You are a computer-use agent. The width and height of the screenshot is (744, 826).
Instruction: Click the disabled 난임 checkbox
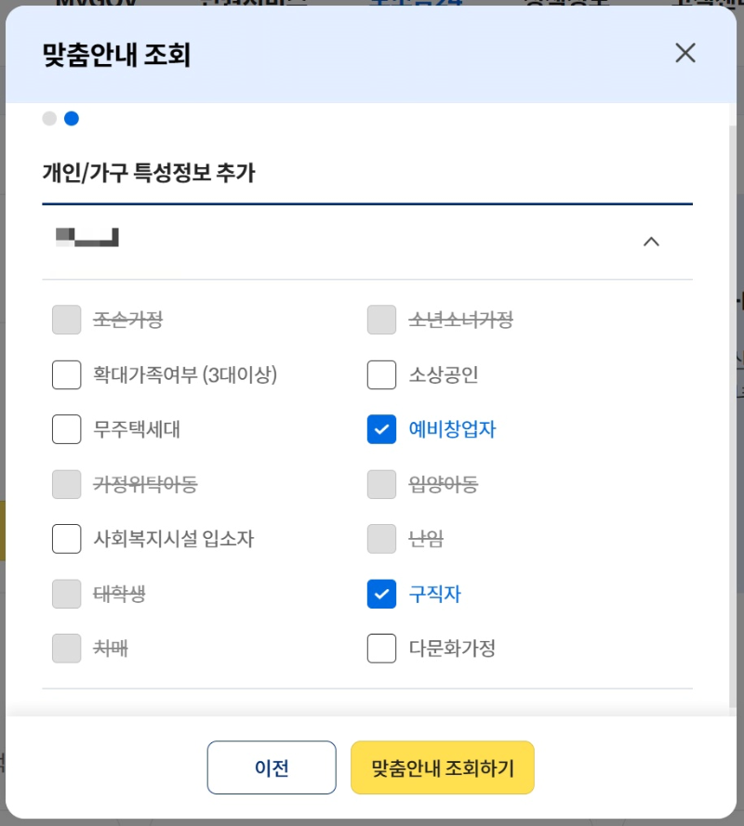click(381, 539)
